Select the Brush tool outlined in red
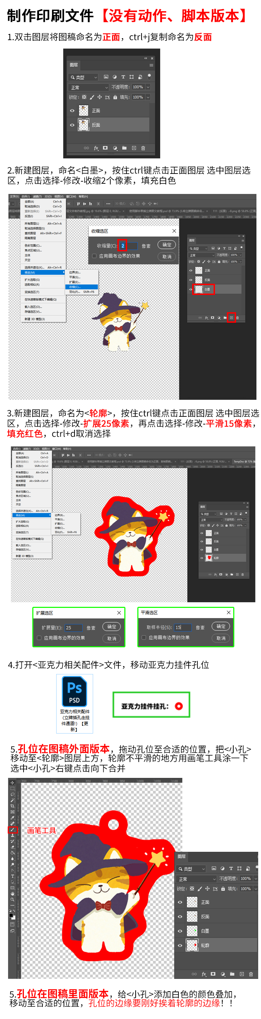 coord(13,830)
